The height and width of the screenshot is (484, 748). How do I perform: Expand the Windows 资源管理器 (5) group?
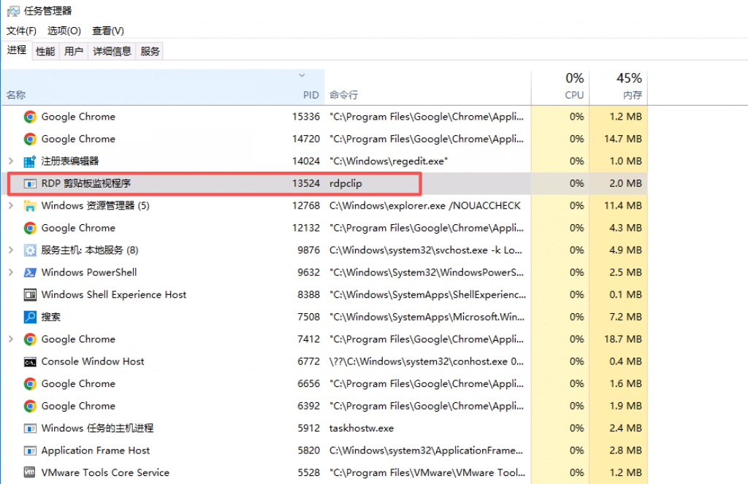pos(10,206)
